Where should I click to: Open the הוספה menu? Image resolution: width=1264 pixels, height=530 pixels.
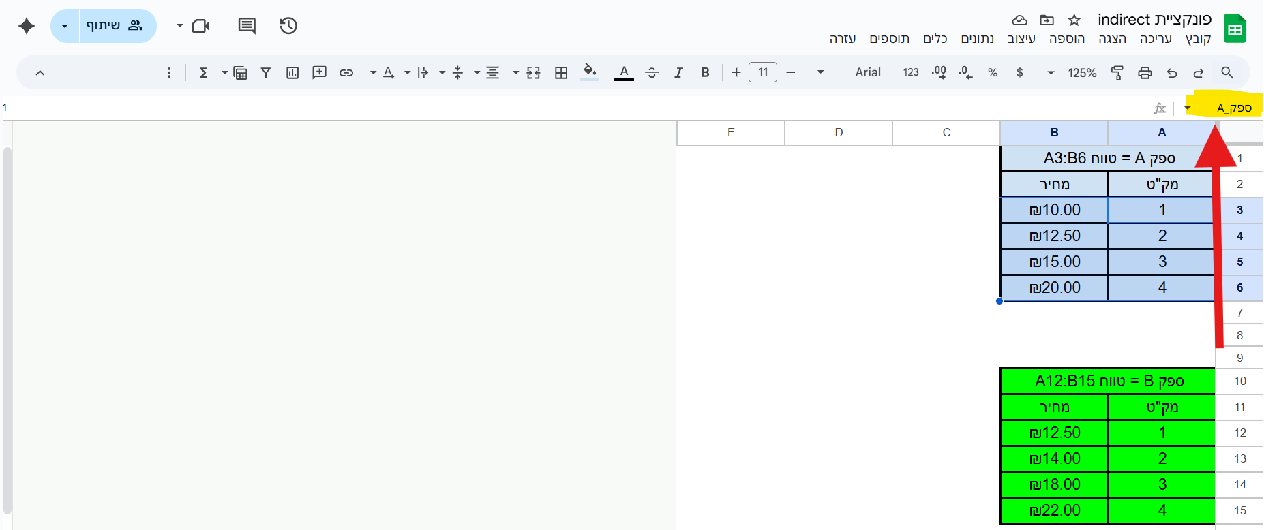click(1067, 39)
